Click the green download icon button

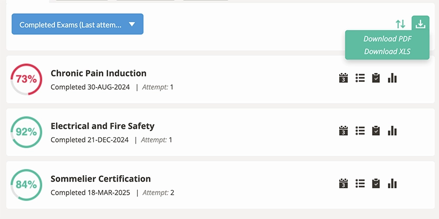coord(421,24)
